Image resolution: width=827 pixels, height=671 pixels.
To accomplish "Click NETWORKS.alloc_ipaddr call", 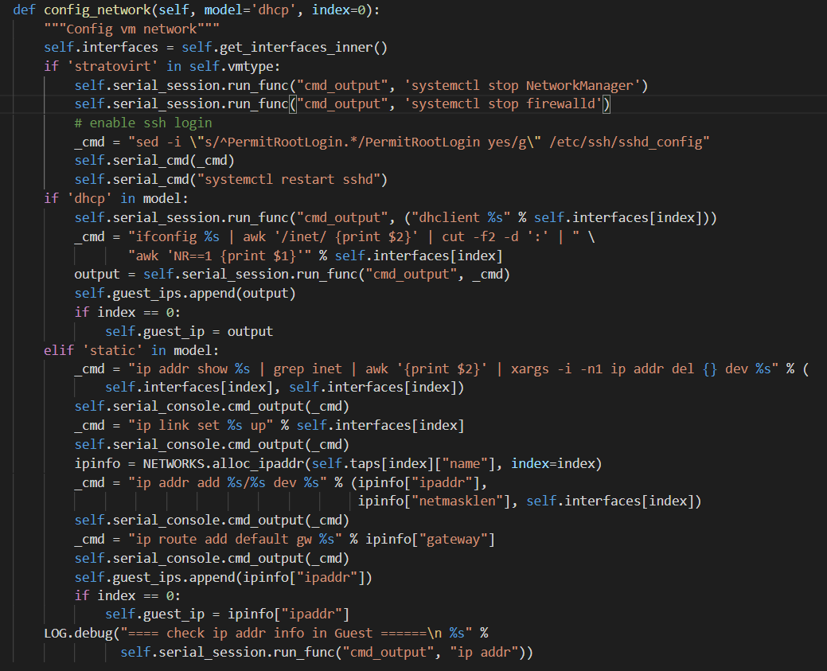I will point(373,464).
